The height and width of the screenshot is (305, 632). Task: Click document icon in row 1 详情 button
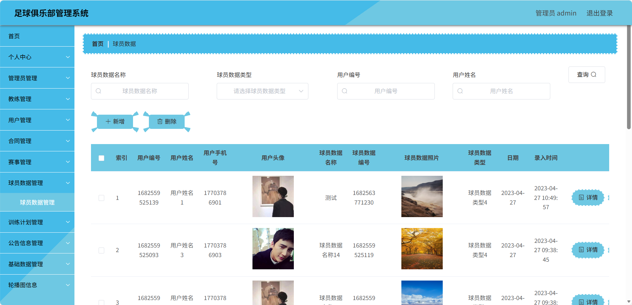581,198
